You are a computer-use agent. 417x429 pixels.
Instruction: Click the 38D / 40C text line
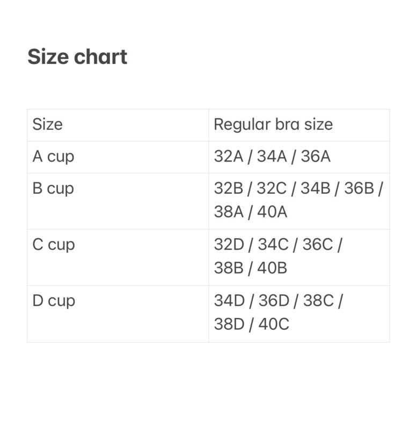coord(251,324)
